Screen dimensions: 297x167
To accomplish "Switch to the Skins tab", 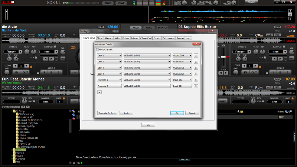I will click(99, 38).
